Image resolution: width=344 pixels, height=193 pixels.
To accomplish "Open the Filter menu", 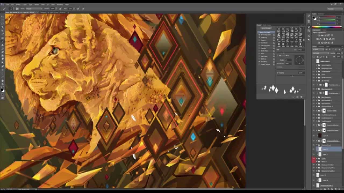I will click(x=42, y=5).
